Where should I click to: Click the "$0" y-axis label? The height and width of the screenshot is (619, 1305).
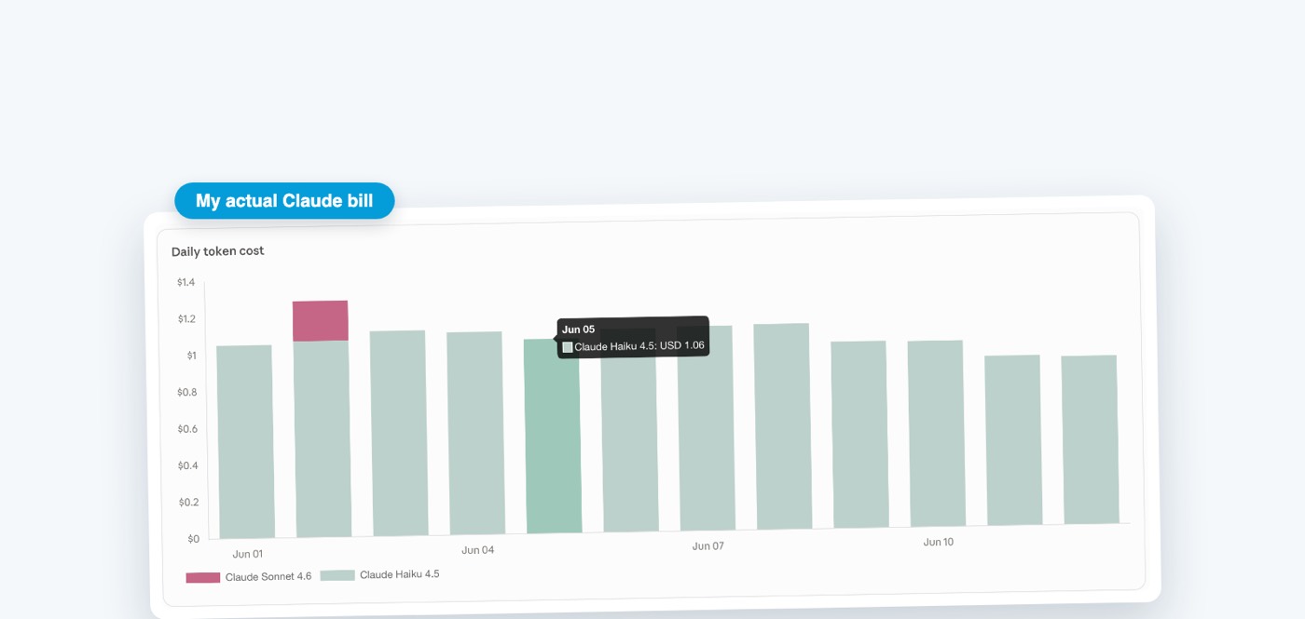(194, 539)
